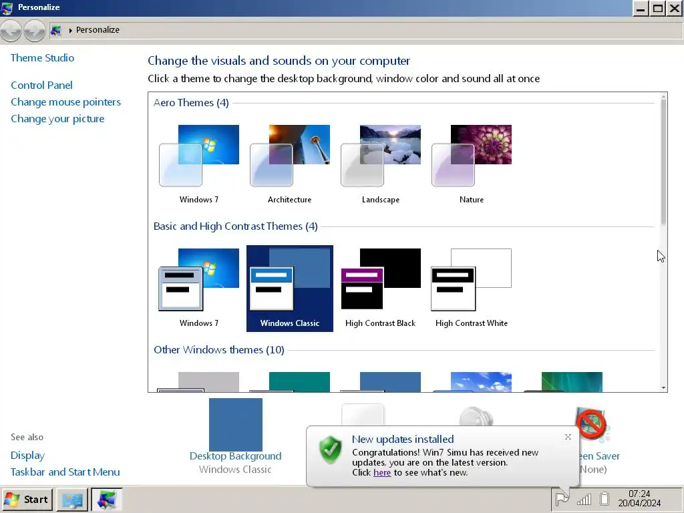Image resolution: width=684 pixels, height=513 pixels.
Task: Choose the Architecture theme
Action: point(290,164)
